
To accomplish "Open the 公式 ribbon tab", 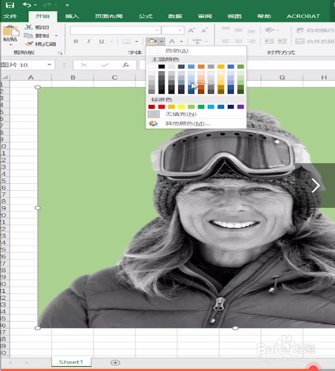I will click(x=146, y=16).
